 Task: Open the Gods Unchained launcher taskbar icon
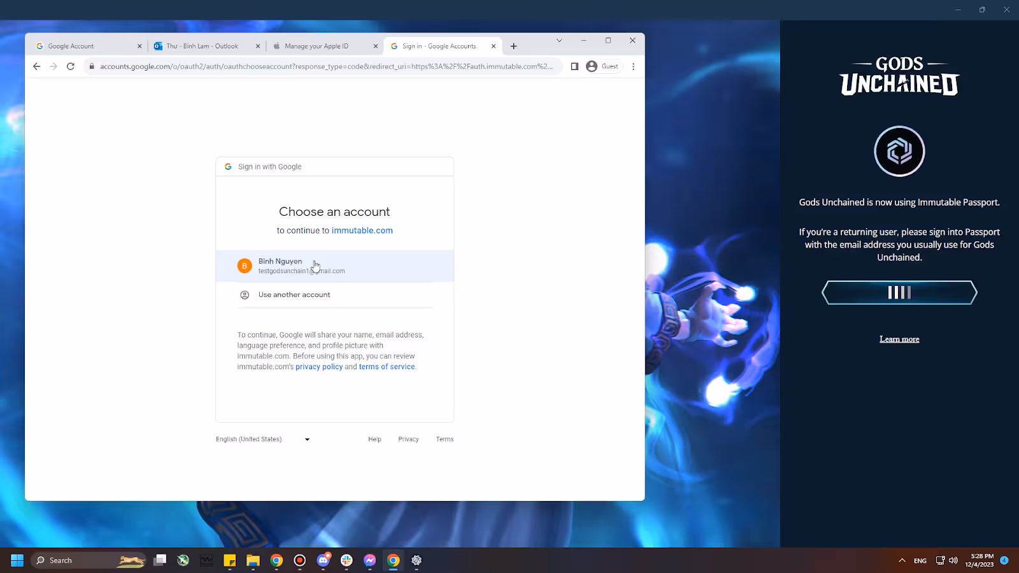(417, 560)
